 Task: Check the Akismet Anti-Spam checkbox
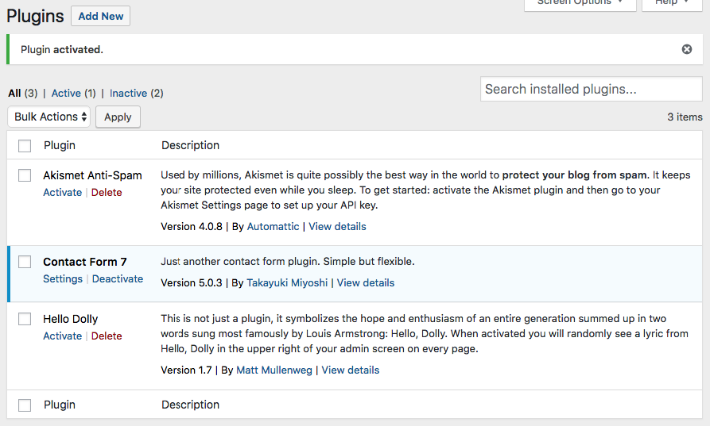click(x=25, y=175)
